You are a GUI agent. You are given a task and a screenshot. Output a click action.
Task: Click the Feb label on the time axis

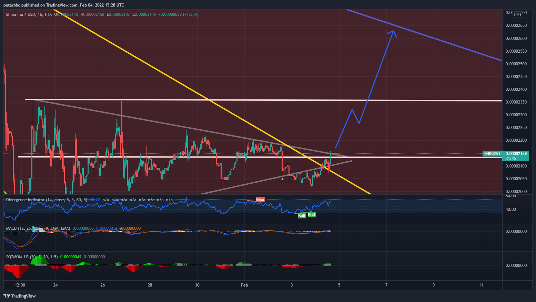pos(244,285)
